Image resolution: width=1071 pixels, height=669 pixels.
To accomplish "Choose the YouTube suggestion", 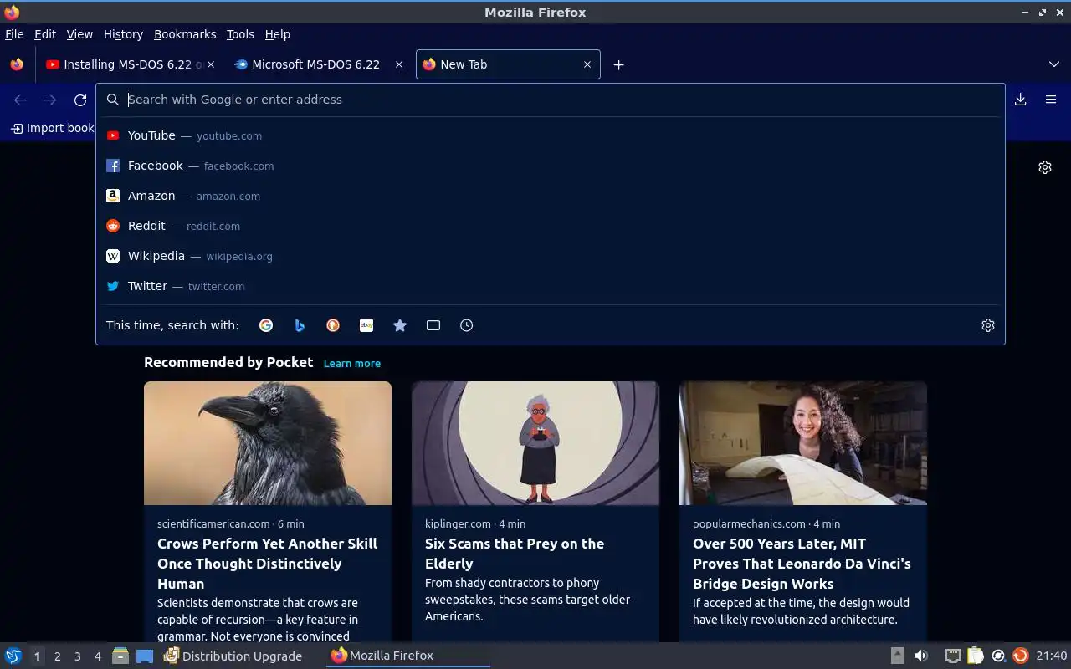I will pyautogui.click(x=550, y=135).
